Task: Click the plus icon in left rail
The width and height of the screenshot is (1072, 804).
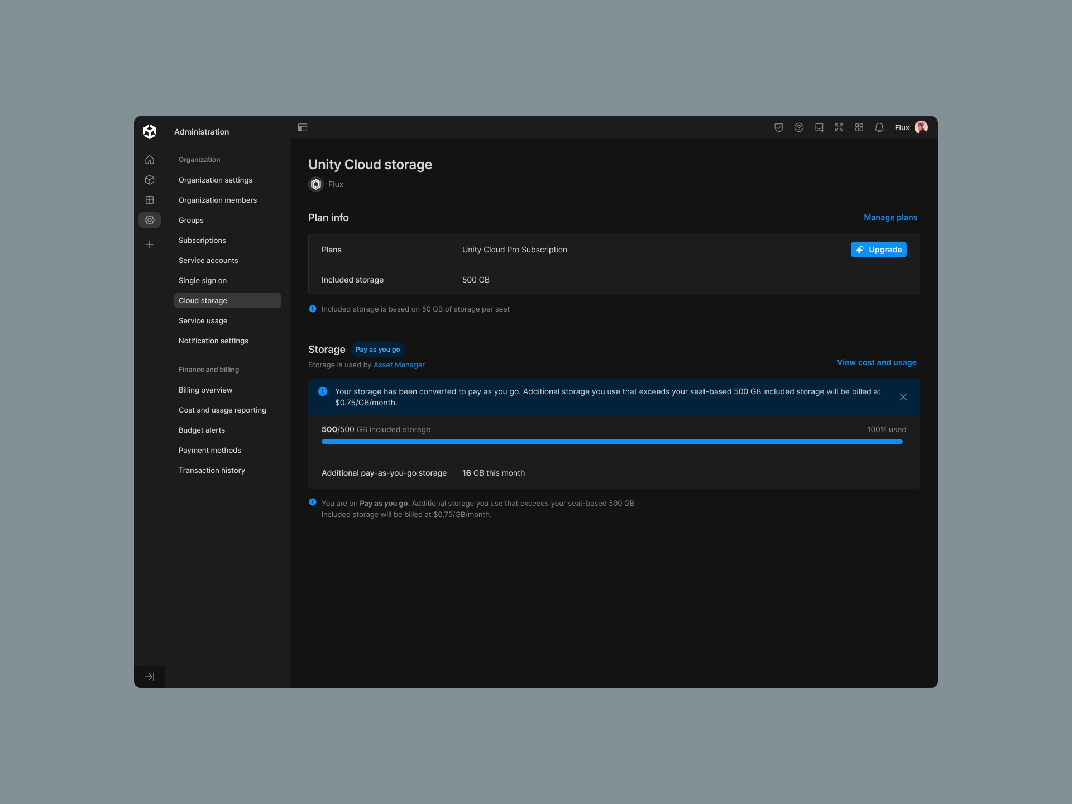Action: [150, 245]
